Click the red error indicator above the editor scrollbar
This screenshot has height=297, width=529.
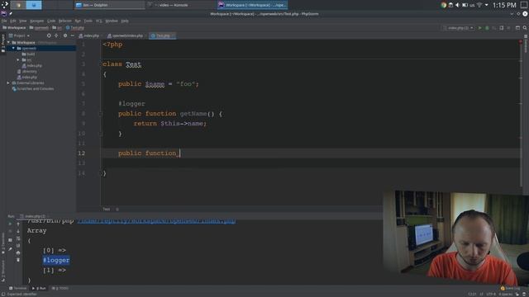point(521,42)
